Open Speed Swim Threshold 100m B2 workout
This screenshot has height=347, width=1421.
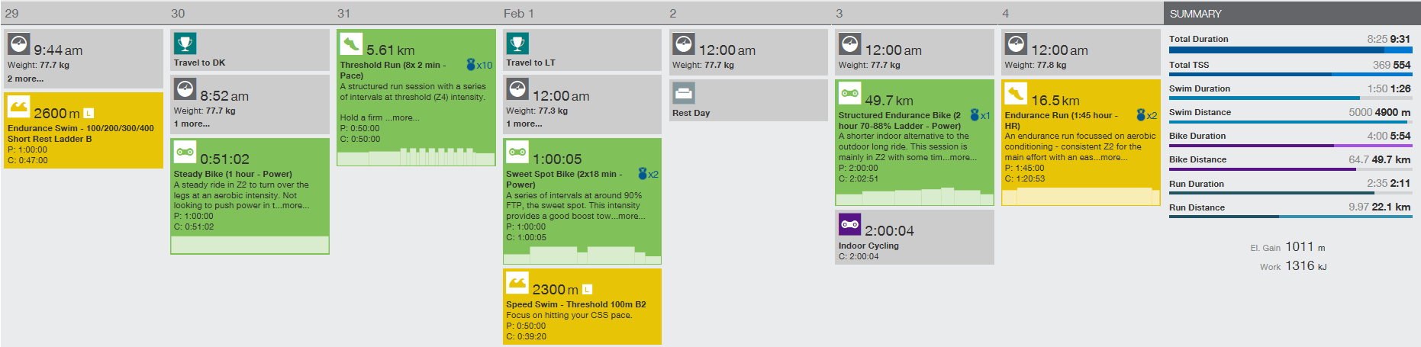pyautogui.click(x=575, y=304)
